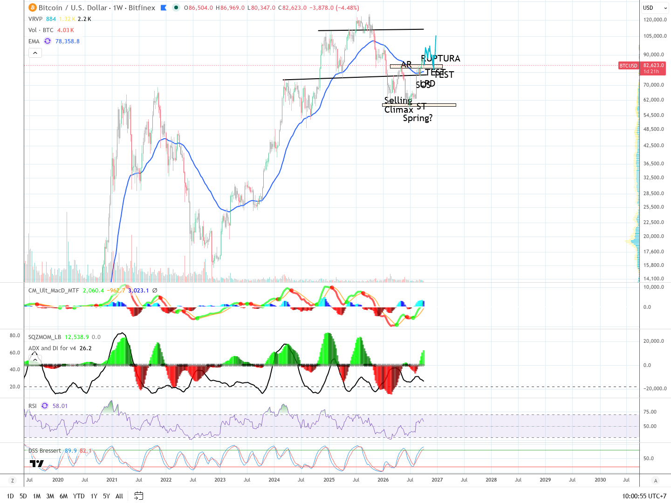Click the blue flag icon beside Bitfinex
Viewport: 671px width, 503px height.
[x=164, y=7]
